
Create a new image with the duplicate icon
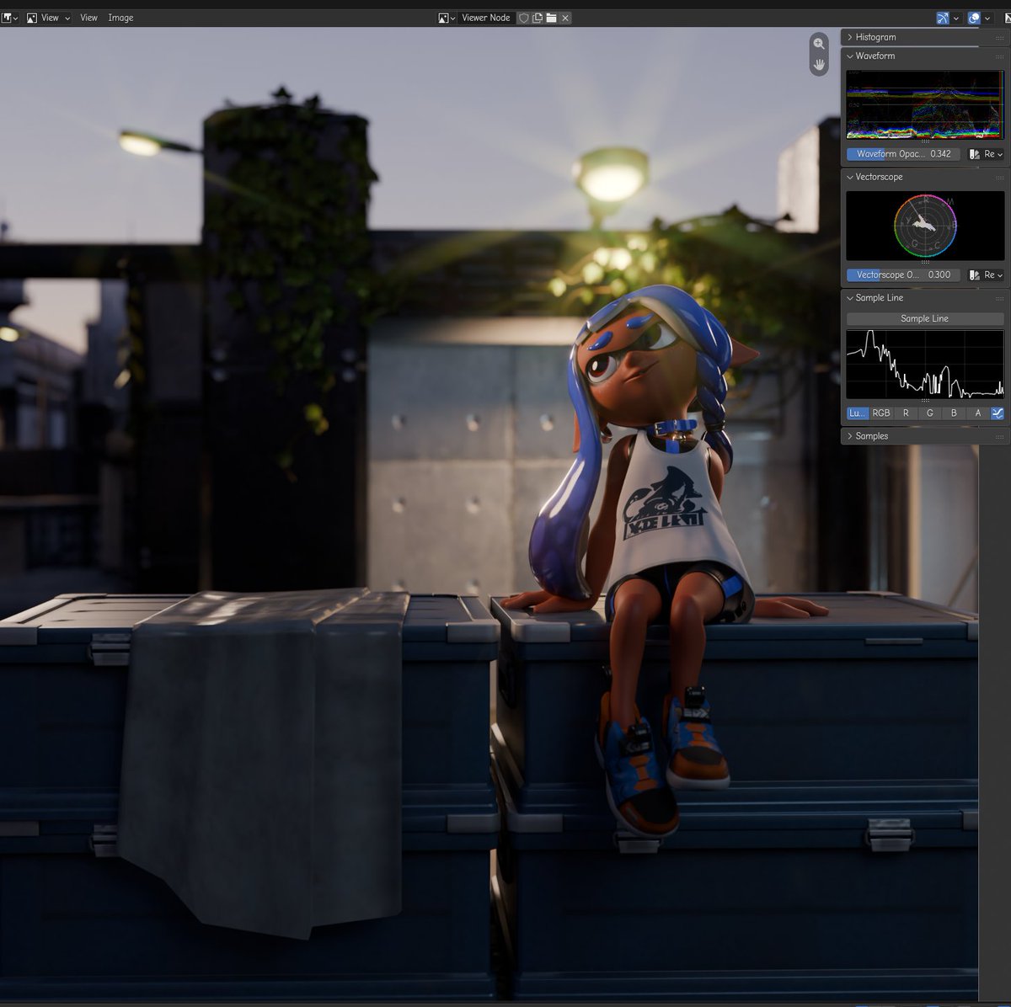(537, 18)
